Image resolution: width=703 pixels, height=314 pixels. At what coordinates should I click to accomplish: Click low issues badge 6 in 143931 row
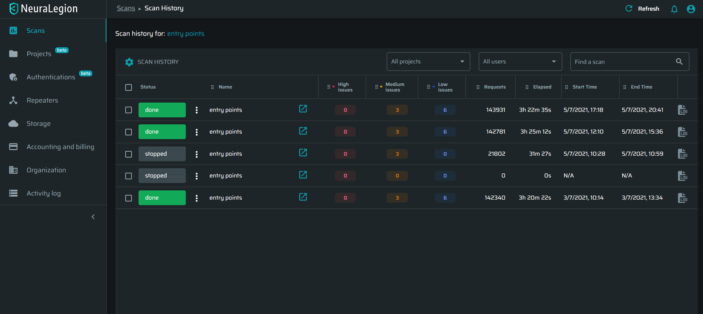[445, 110]
